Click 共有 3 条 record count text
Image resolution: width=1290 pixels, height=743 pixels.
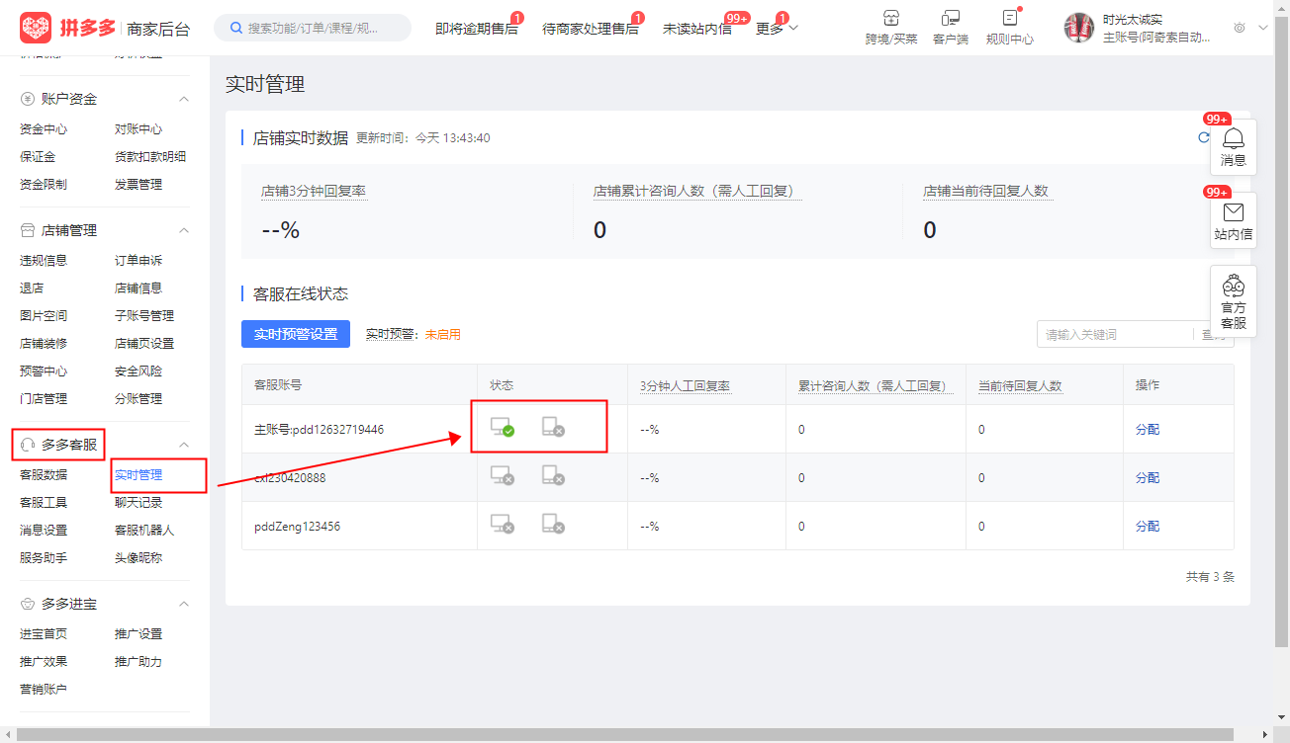(x=1210, y=577)
